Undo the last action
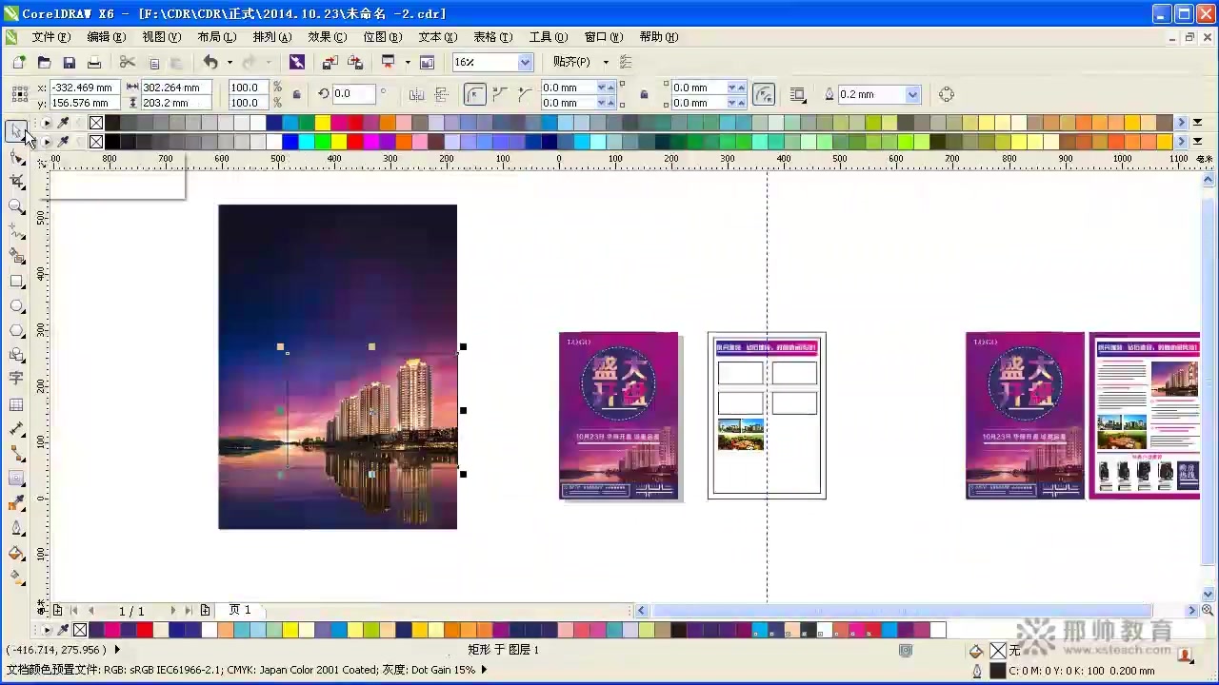 coord(210,62)
